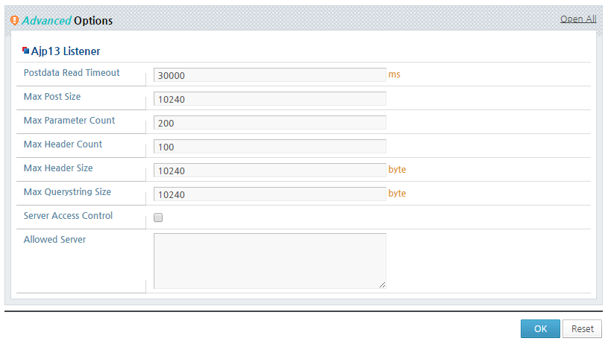
Task: Focus the Max Header Size field
Action: click(269, 171)
